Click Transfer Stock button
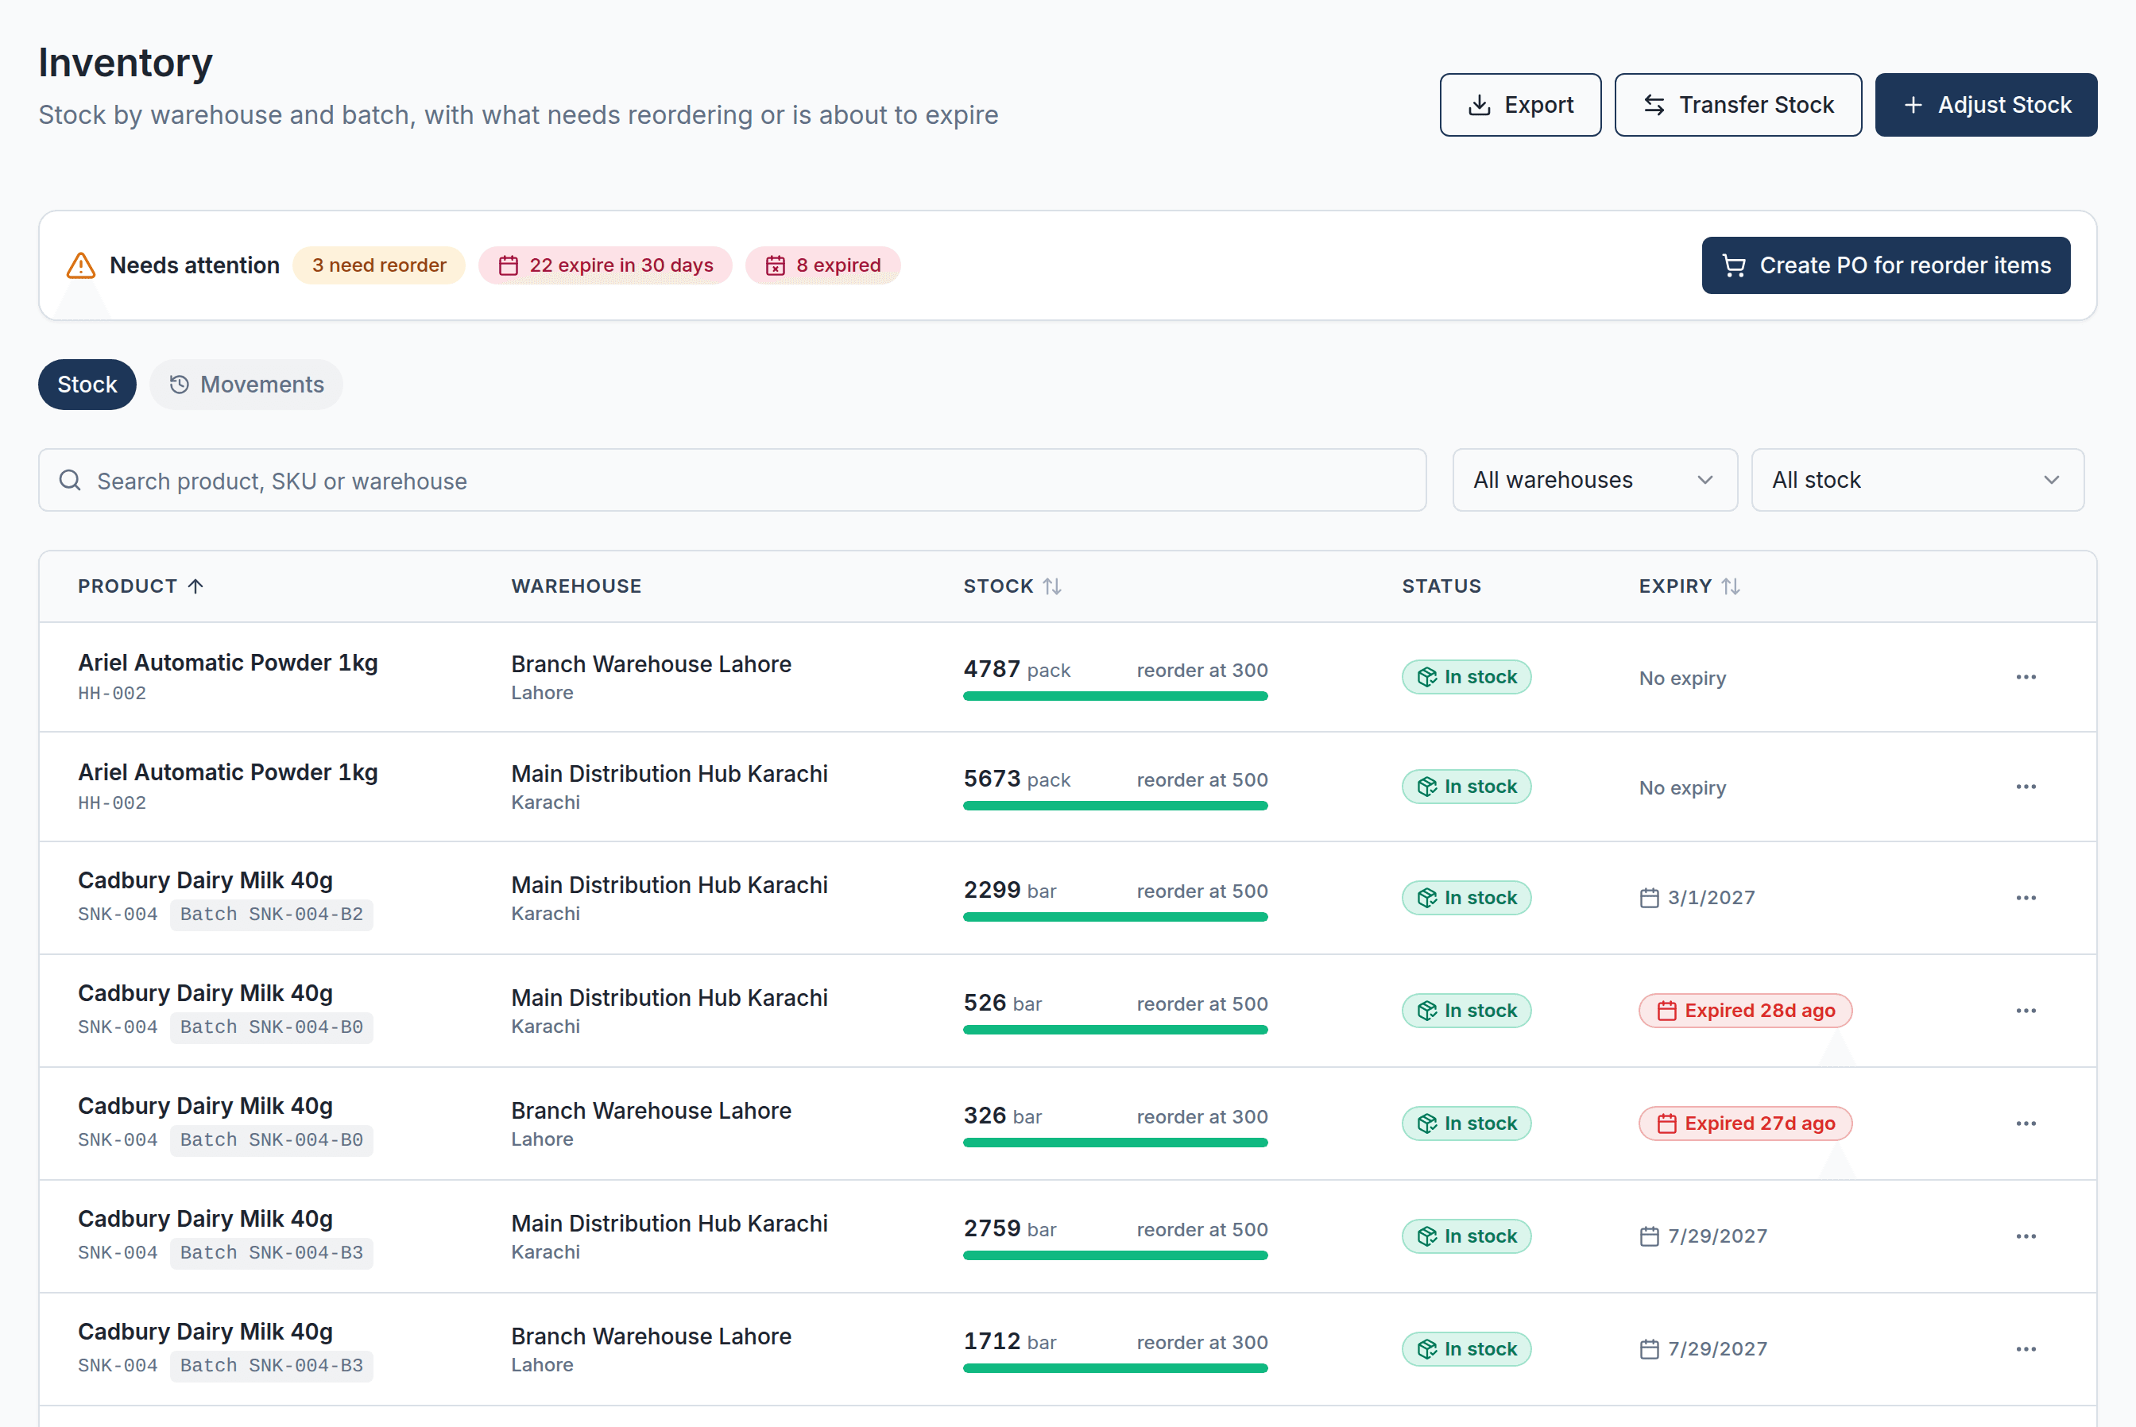Image resolution: width=2136 pixels, height=1427 pixels. pyautogui.click(x=1737, y=105)
